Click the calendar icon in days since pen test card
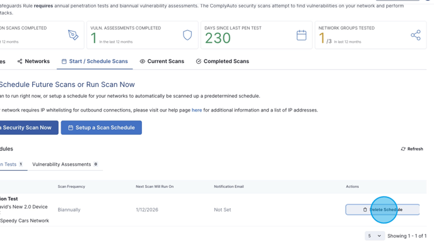The width and height of the screenshot is (434, 242). click(x=302, y=35)
